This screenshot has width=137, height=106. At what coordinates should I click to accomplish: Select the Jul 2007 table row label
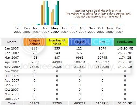point(12,76)
